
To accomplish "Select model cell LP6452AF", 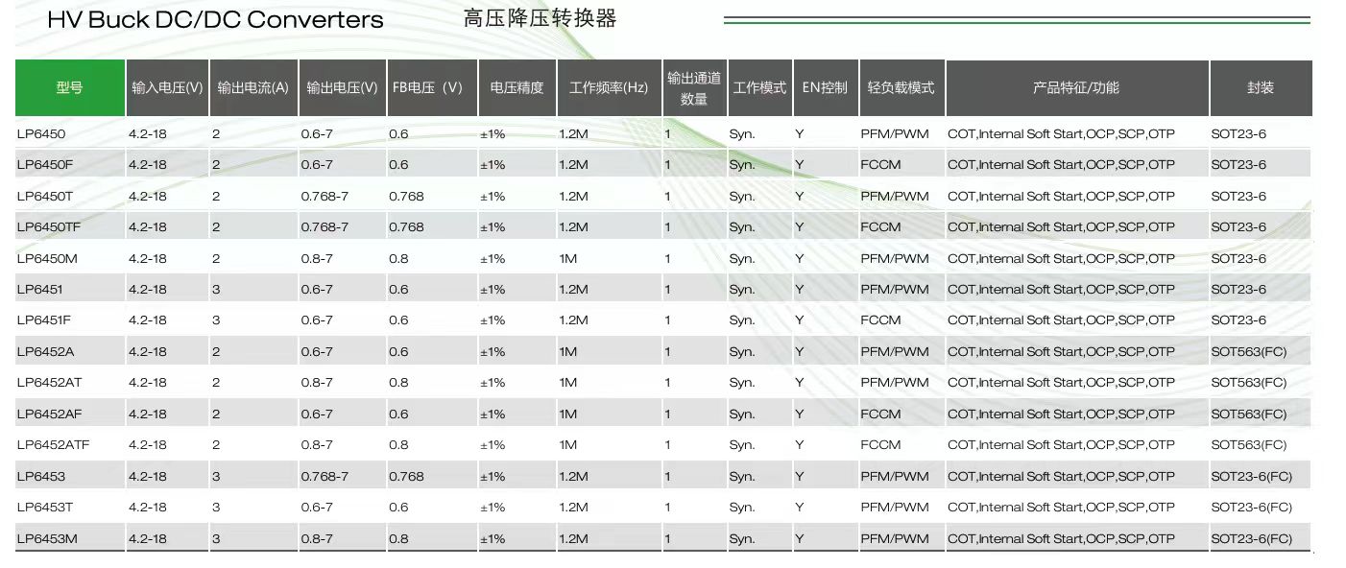I will tap(49, 414).
